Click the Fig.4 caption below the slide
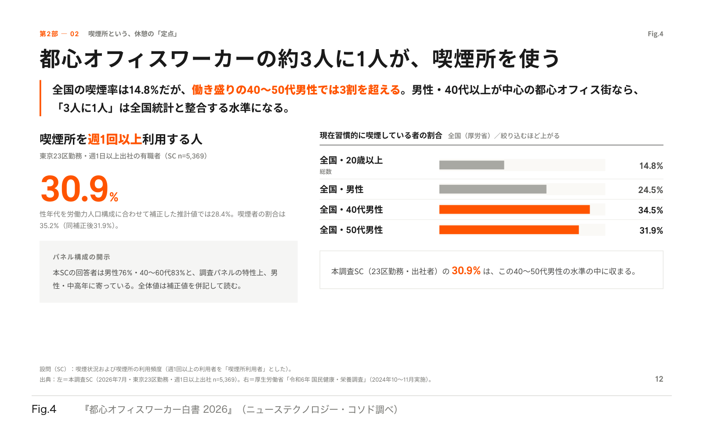The image size is (703, 422). 44,409
